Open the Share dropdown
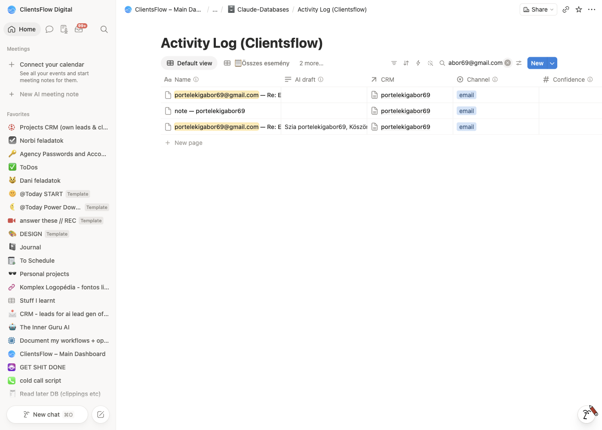602x430 pixels. [538, 9]
